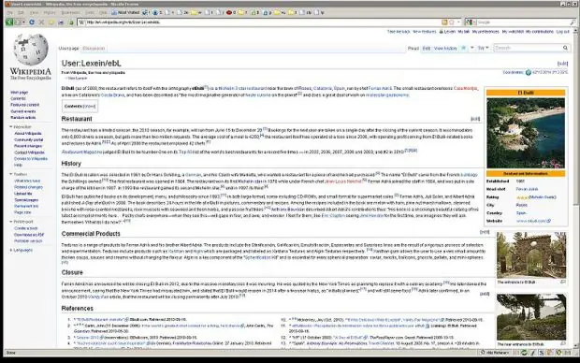Click the bookmark star icon in address bar
580x363 pixels.
pyautogui.click(x=451, y=22)
